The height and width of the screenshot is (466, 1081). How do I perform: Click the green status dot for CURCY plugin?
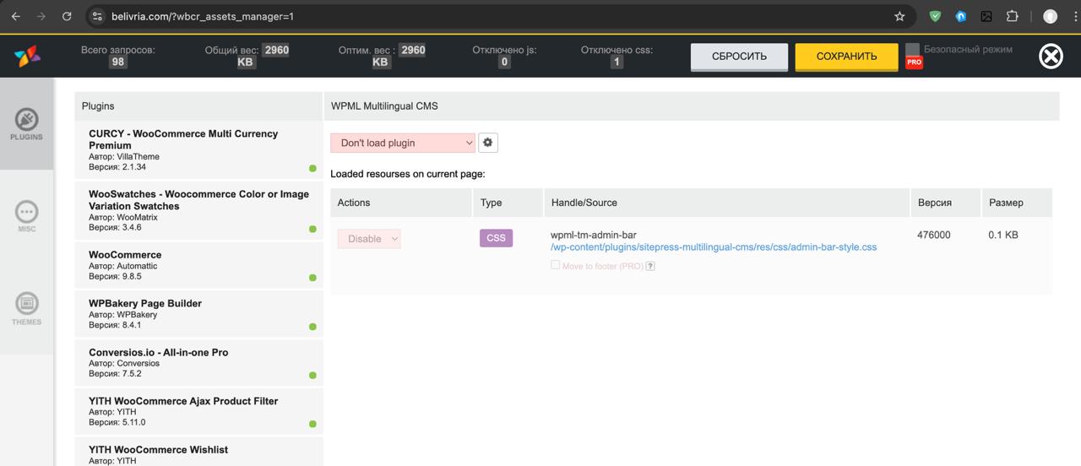point(312,168)
